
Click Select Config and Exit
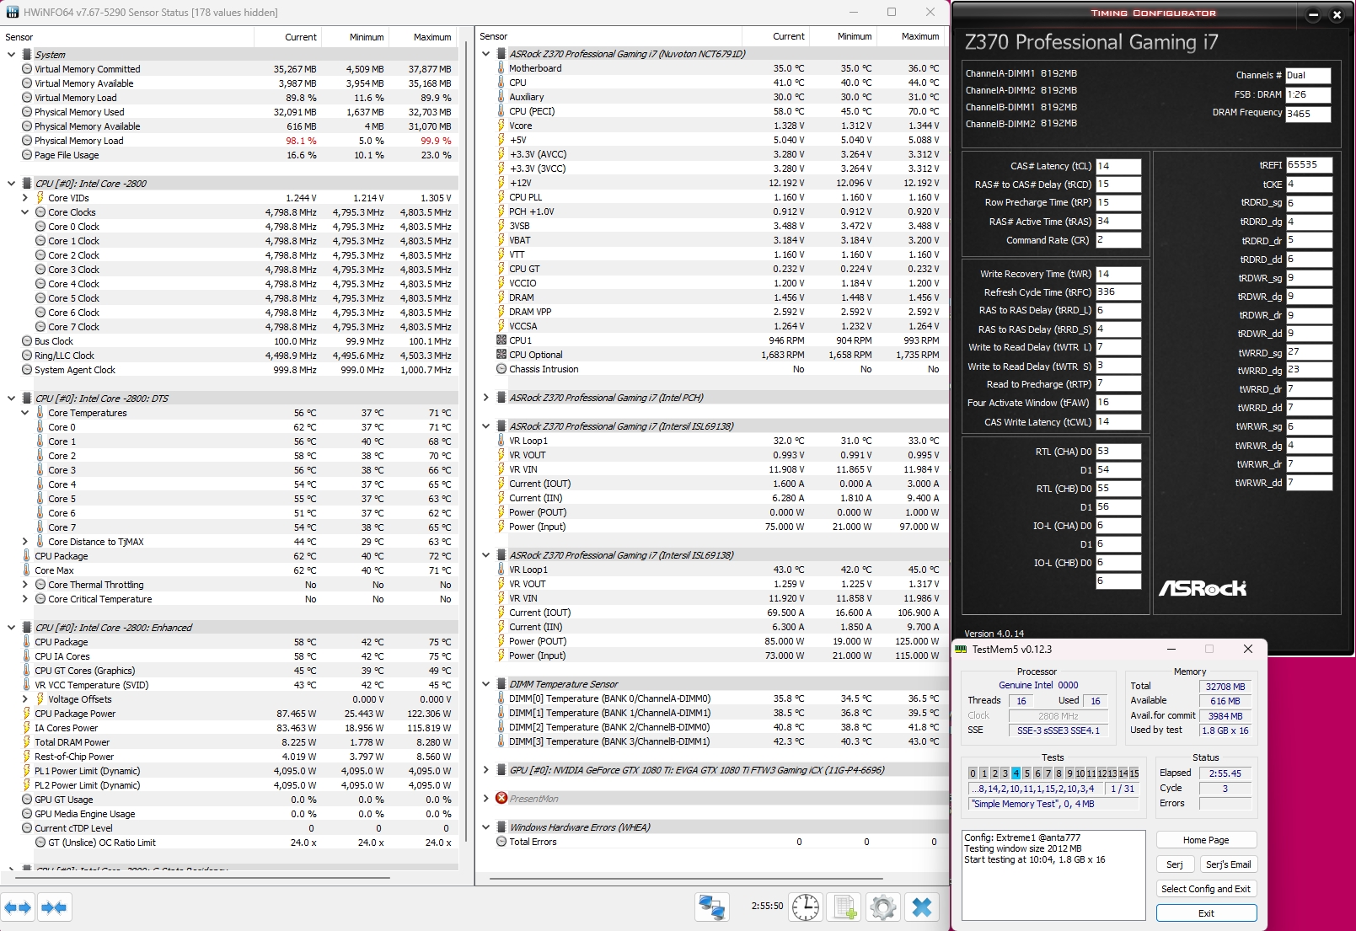1206,889
